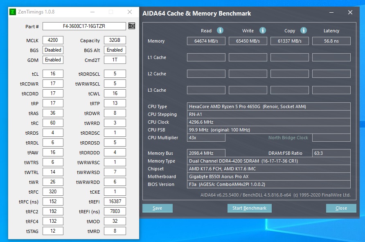Click the BGS Alt value Enabled
Screen dimensions: 365x242
[115, 50]
